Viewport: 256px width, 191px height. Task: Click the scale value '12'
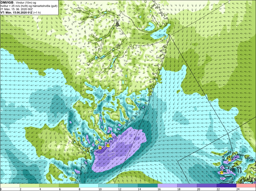[x=120, y=189]
